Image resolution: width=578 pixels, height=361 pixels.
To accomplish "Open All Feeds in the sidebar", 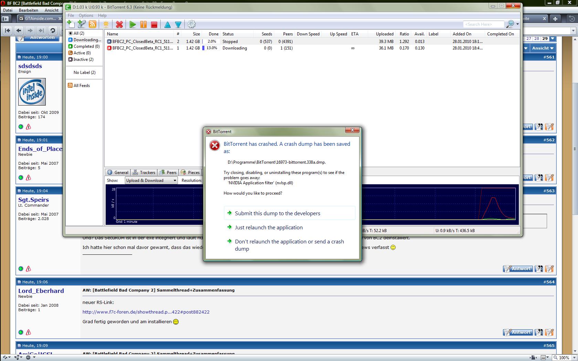I will [x=79, y=86].
